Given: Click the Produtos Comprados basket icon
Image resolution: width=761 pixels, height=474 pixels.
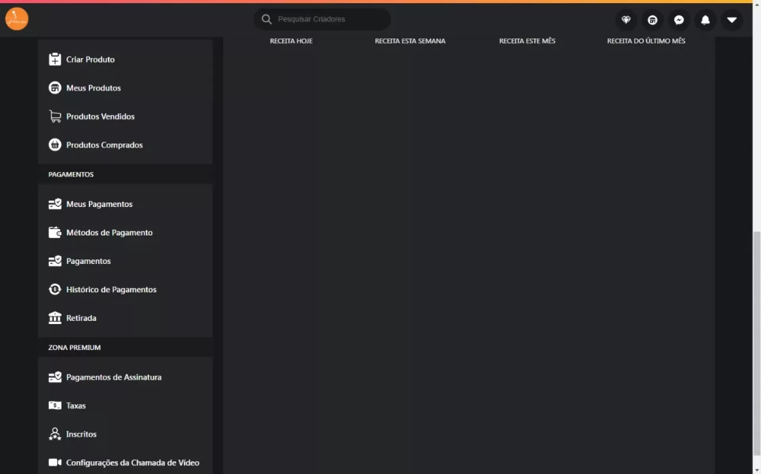Looking at the screenshot, I should [x=55, y=145].
